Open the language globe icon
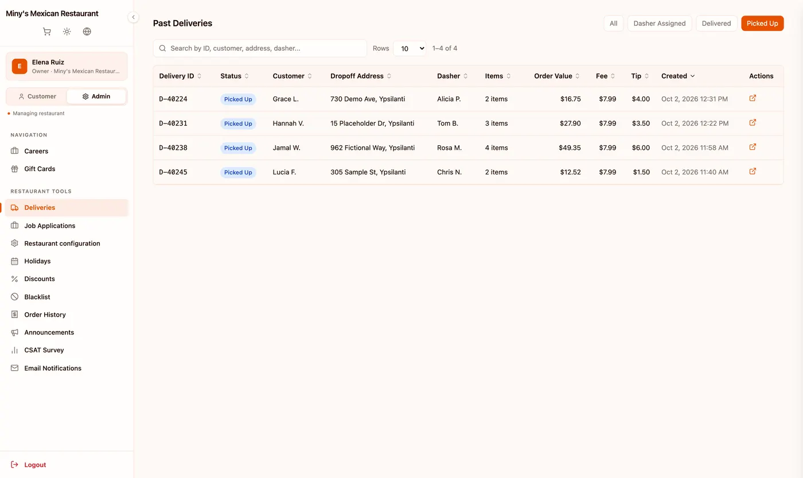The width and height of the screenshot is (803, 478). [87, 32]
